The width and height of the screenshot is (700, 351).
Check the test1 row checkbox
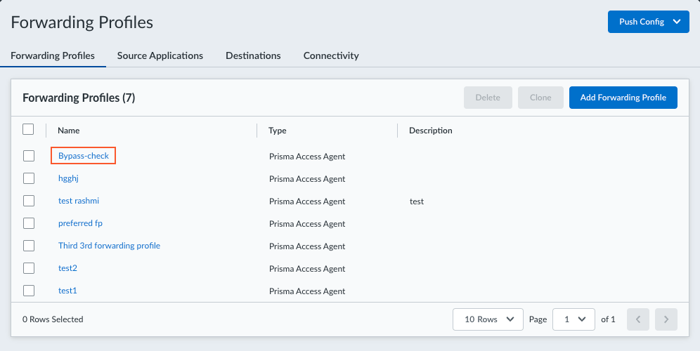(29, 291)
